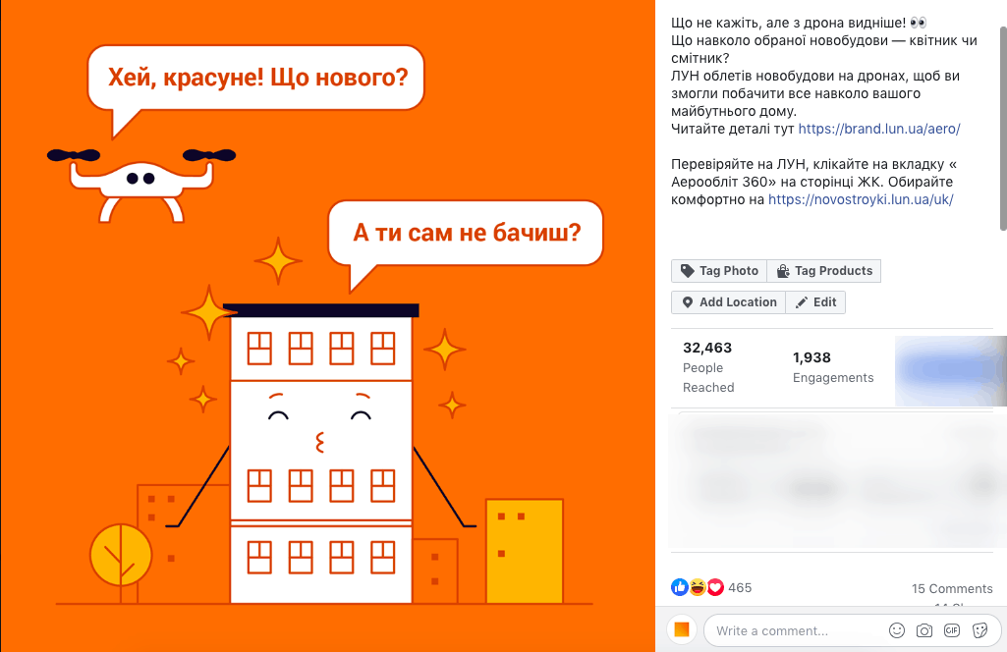Click Add Location button
The height and width of the screenshot is (652, 1007).
coord(728,302)
